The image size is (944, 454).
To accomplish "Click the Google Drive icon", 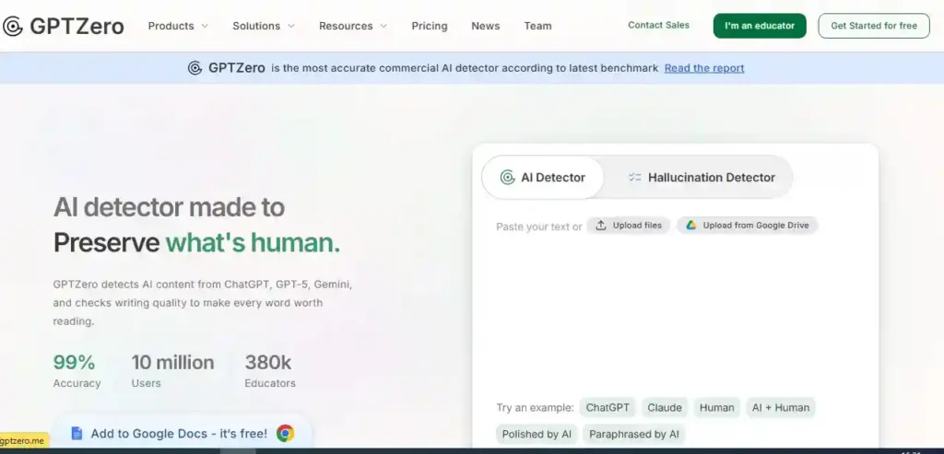I will coord(691,226).
